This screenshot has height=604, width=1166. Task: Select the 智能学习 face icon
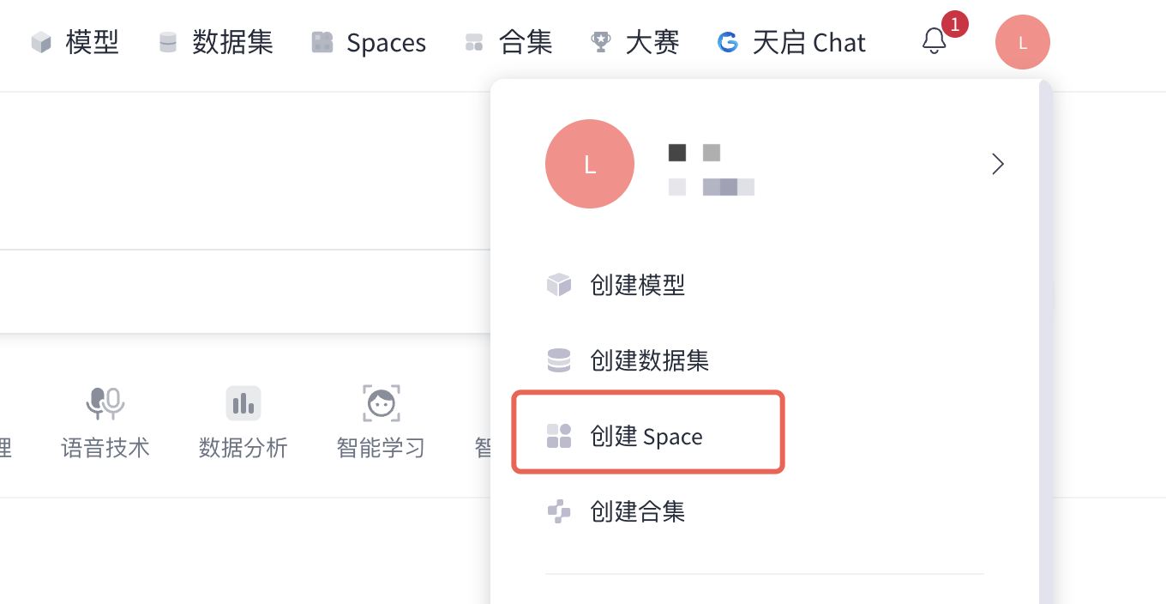coord(381,403)
